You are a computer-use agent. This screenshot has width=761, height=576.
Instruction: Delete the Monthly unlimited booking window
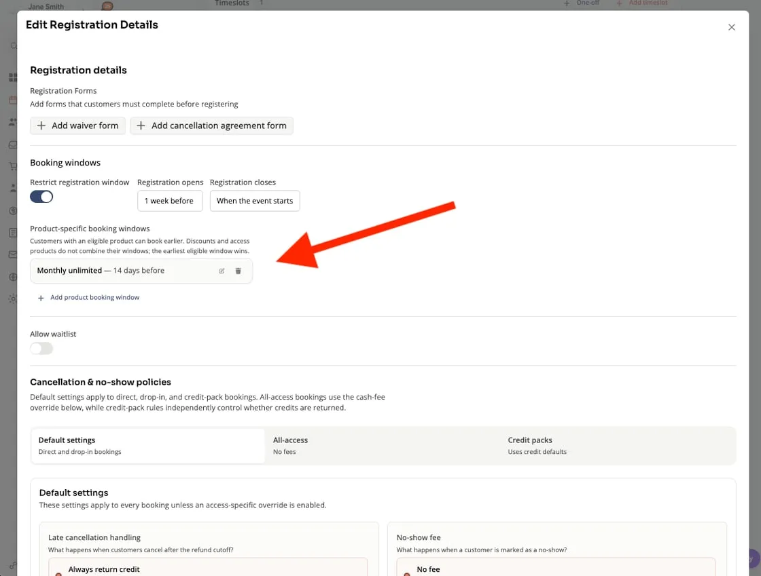(238, 271)
